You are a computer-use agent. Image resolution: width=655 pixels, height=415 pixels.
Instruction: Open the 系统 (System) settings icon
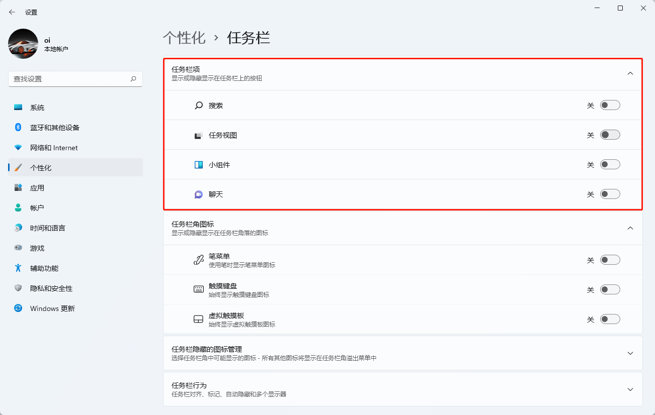click(17, 107)
